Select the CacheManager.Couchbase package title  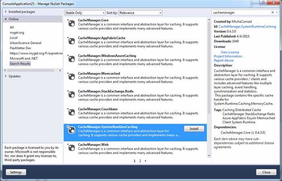point(97,109)
